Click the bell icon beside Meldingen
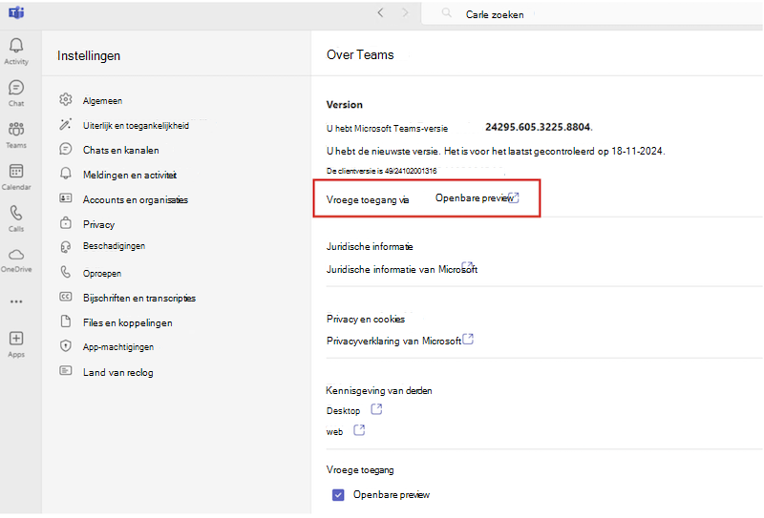 click(x=66, y=174)
